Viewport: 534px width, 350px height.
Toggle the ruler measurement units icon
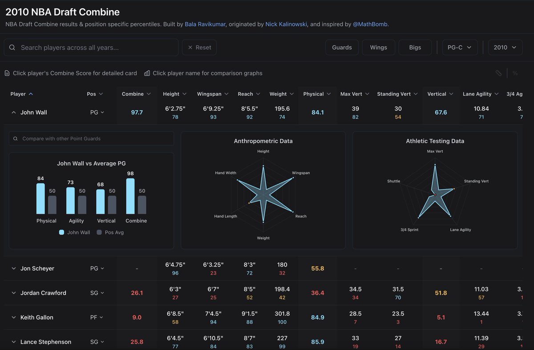click(498, 73)
